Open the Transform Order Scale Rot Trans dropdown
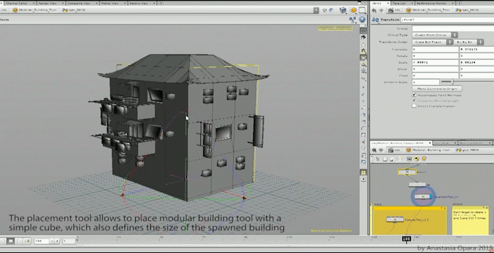Image resolution: width=494 pixels, height=253 pixels. pos(432,42)
